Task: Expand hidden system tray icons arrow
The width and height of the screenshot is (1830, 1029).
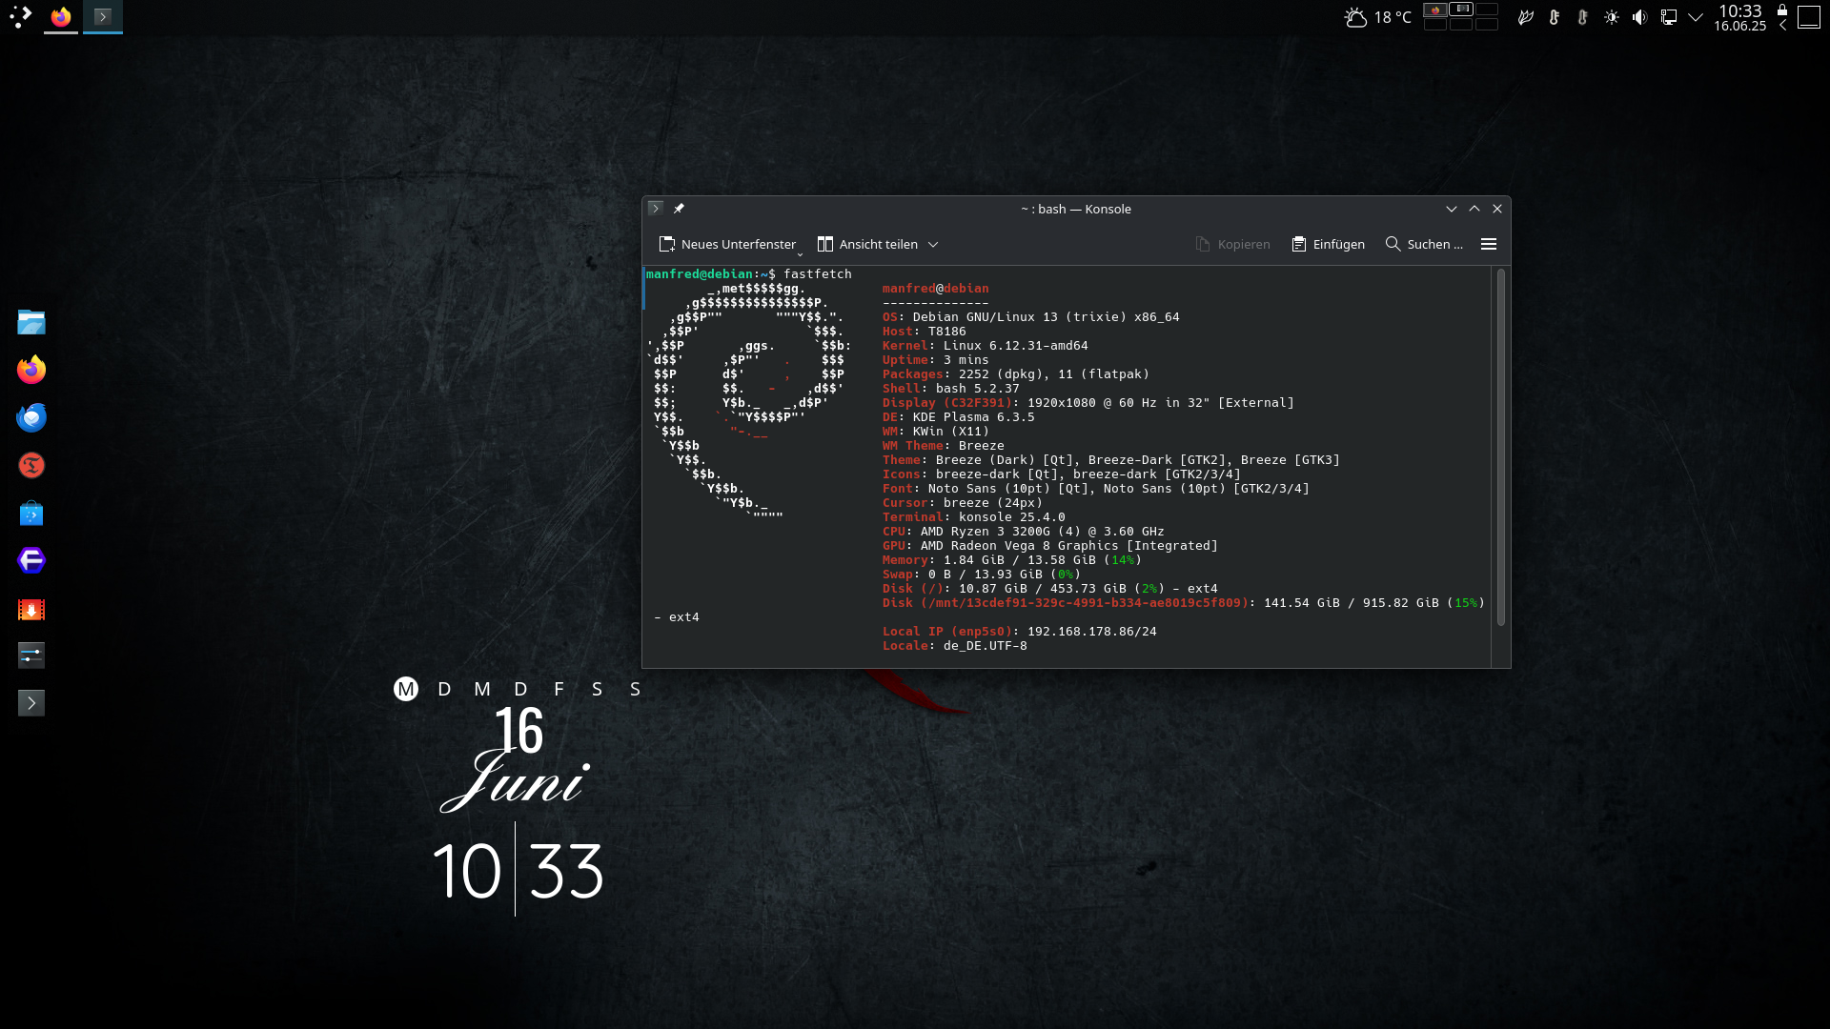Action: [x=1696, y=17]
